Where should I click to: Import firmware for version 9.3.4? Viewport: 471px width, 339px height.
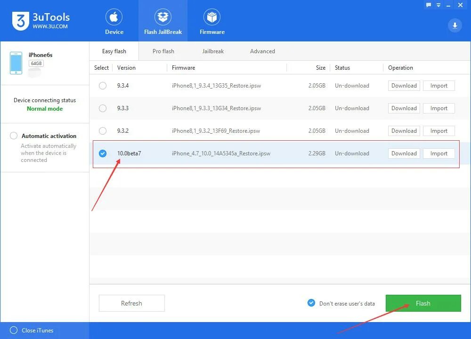tap(439, 86)
